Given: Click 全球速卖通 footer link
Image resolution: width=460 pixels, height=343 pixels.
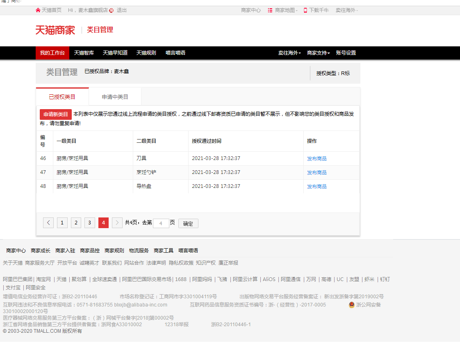Looking at the screenshot, I should pos(105,279).
